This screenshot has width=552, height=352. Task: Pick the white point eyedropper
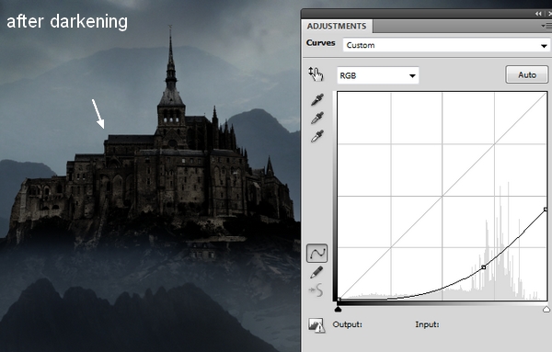317,136
